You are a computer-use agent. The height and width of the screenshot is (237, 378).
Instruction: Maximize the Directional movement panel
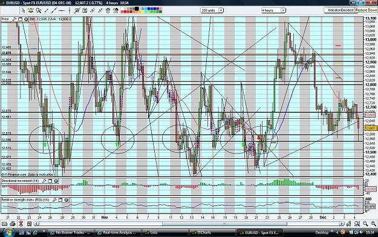(50, 181)
